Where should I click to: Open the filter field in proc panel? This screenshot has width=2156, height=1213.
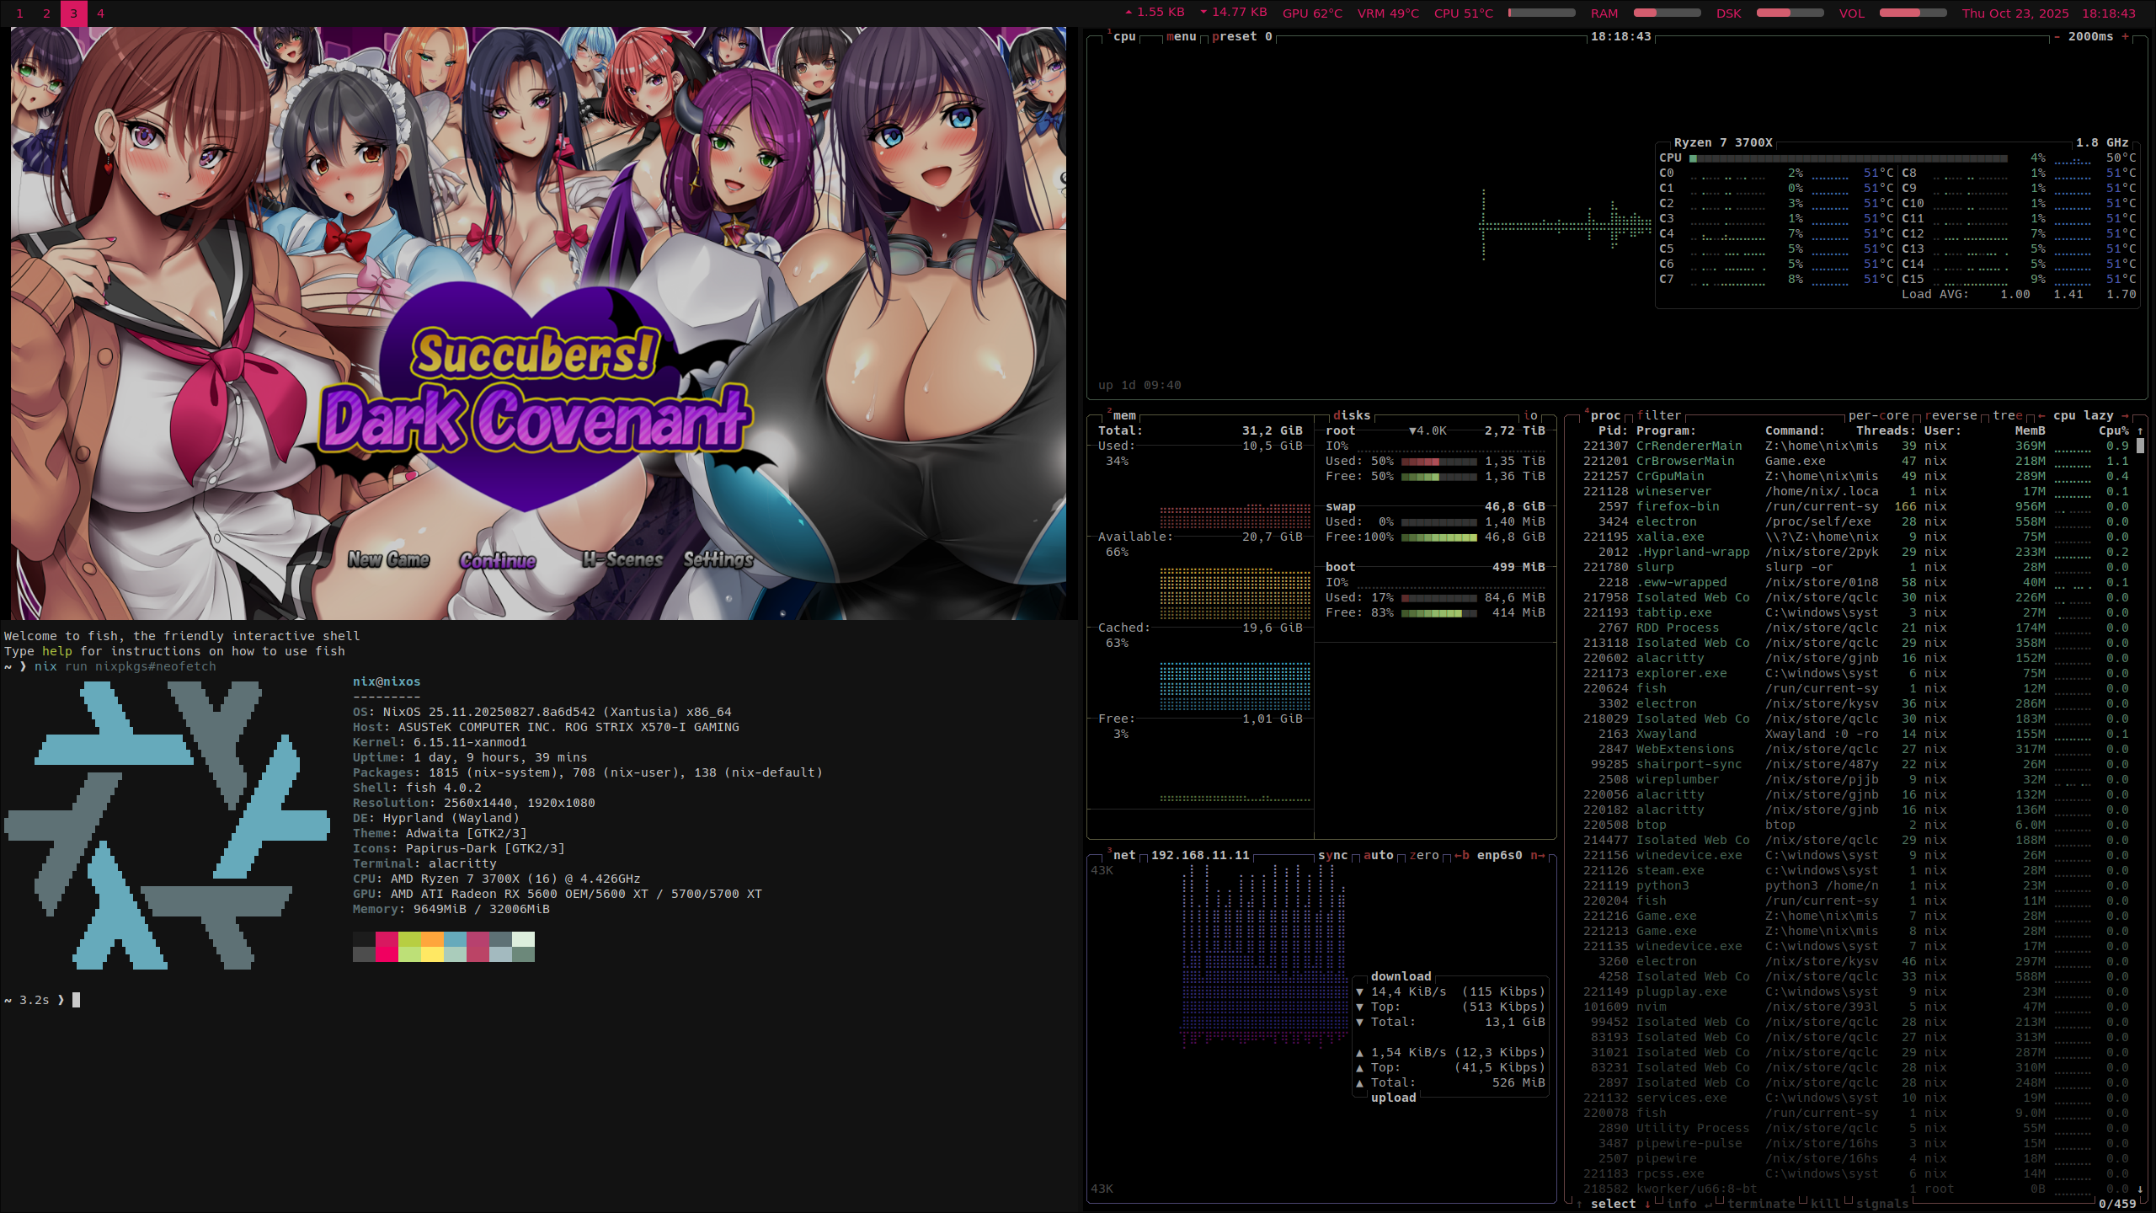click(x=1659, y=415)
